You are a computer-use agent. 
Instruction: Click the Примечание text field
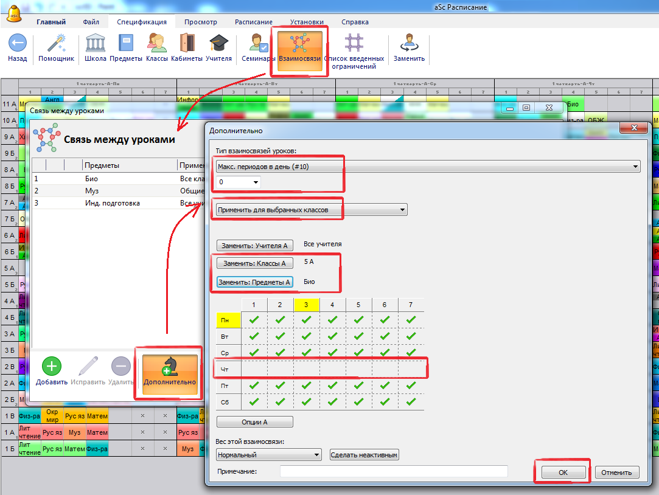pos(393,471)
